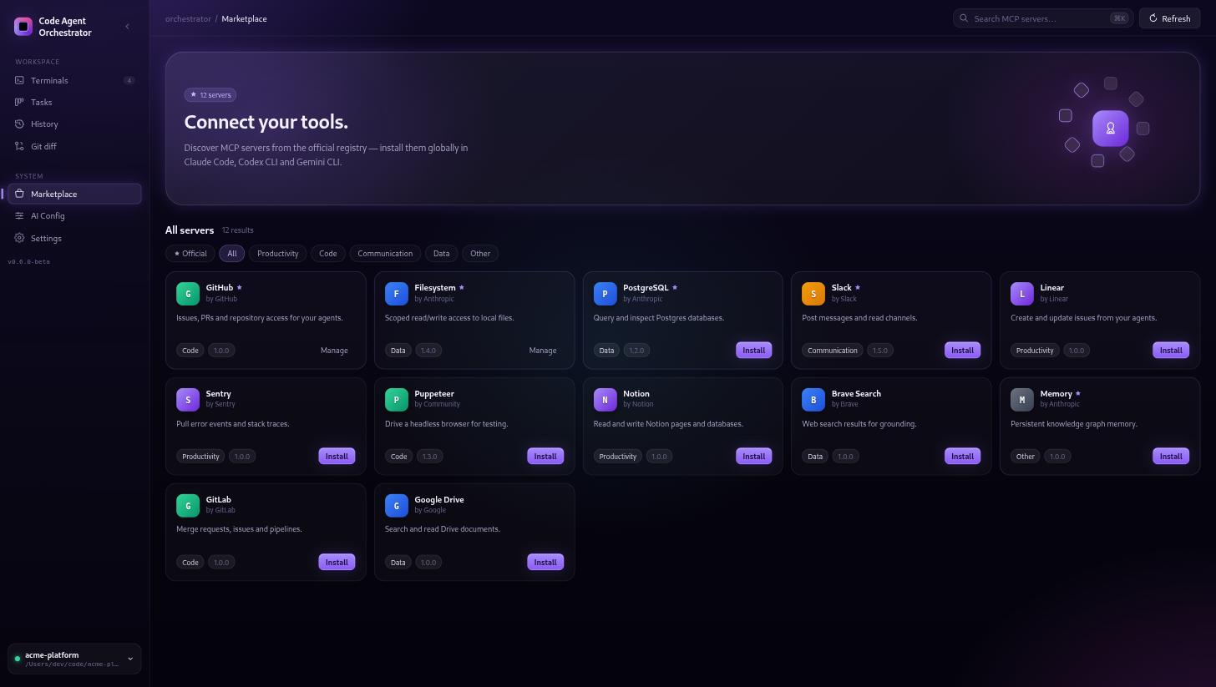Click the Sentry server icon

pos(188,399)
